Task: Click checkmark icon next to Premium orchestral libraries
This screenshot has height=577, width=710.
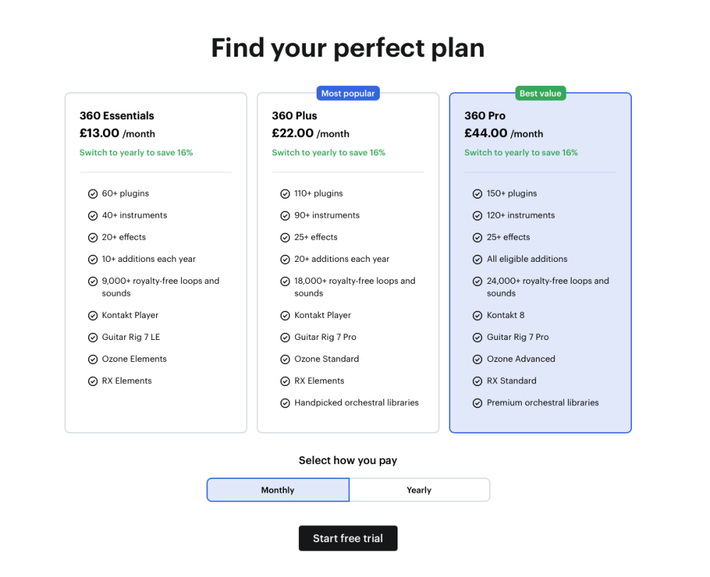Action: [477, 403]
